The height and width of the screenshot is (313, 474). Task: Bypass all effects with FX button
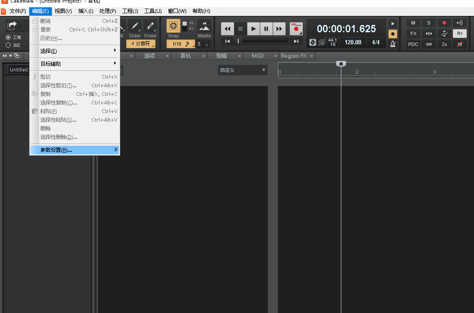[x=413, y=34]
